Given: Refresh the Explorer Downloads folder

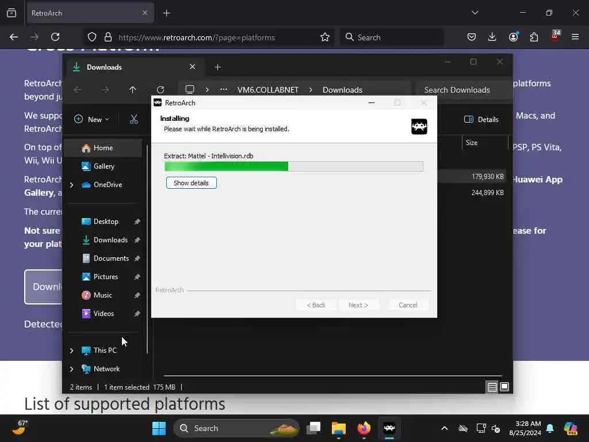Looking at the screenshot, I should point(160,90).
